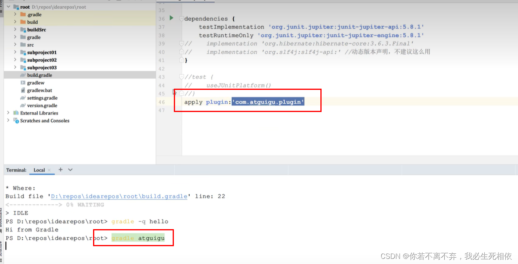This screenshot has height=264, width=518.
Task: Collapse the root project node
Action: 8,7
